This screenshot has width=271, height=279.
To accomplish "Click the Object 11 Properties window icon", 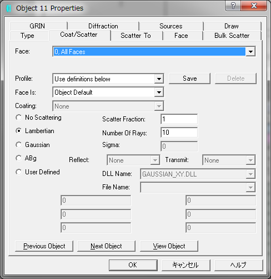I will 8,8.
